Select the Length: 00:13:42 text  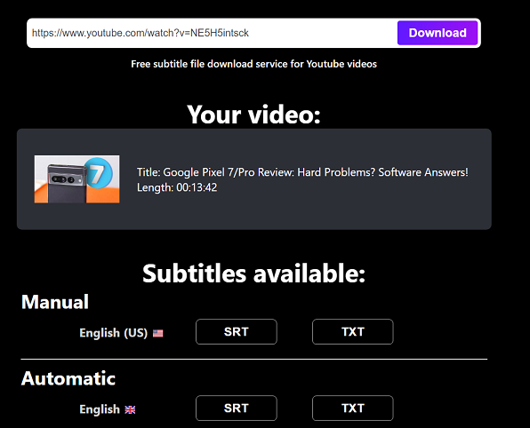point(177,187)
